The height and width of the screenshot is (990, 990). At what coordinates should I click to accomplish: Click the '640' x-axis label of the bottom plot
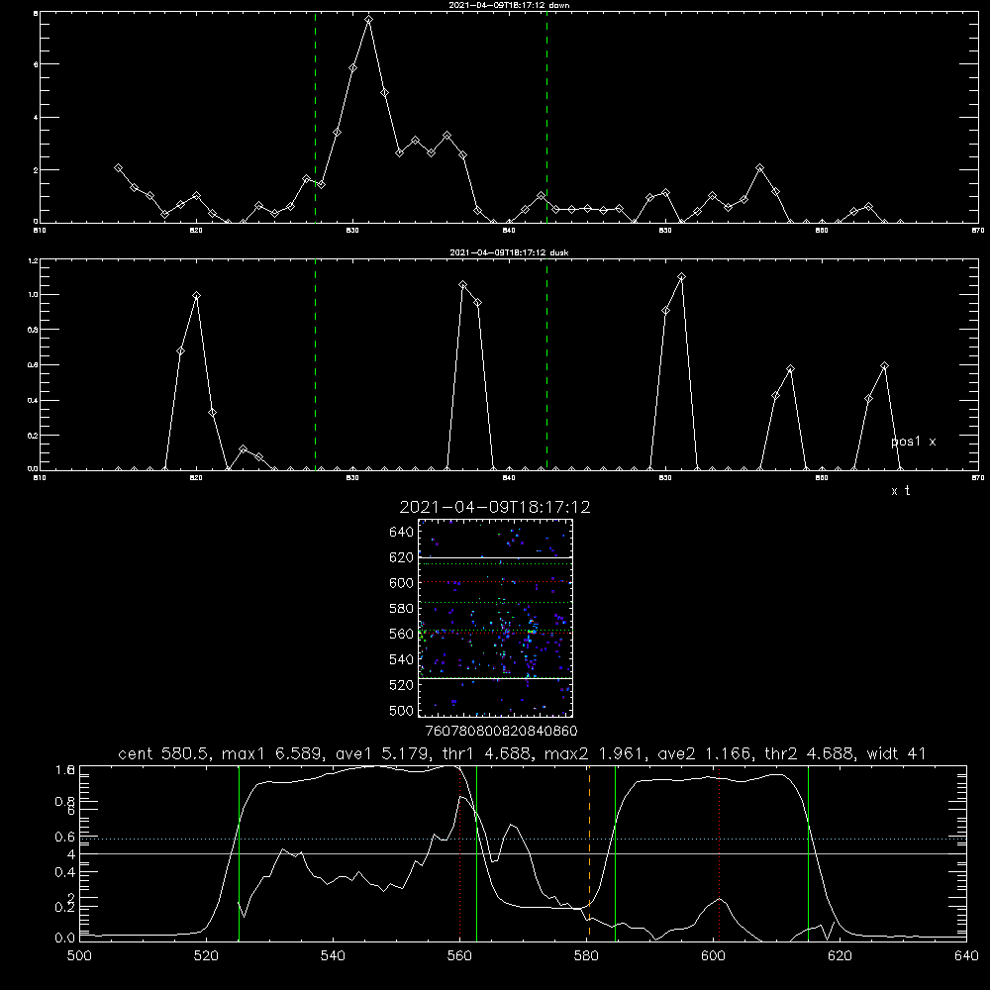pos(966,955)
